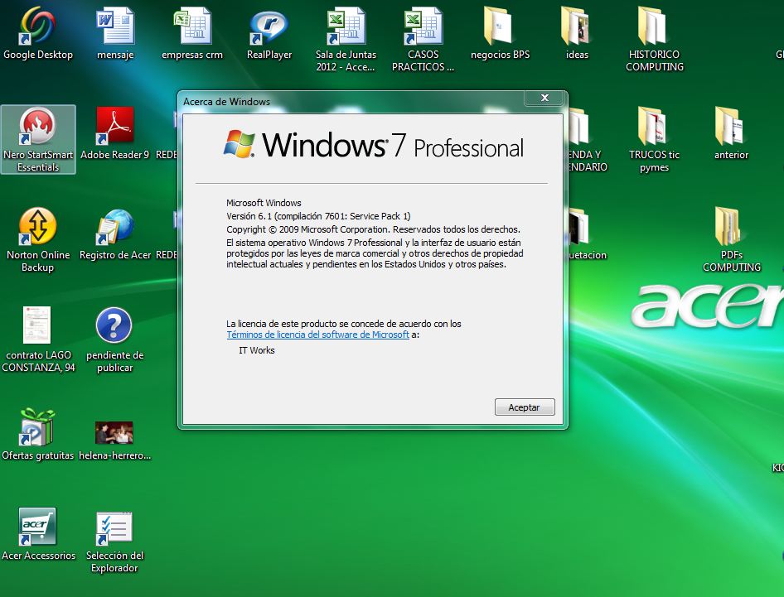Open the ideas folder
The width and height of the screenshot is (784, 597).
[x=576, y=29]
